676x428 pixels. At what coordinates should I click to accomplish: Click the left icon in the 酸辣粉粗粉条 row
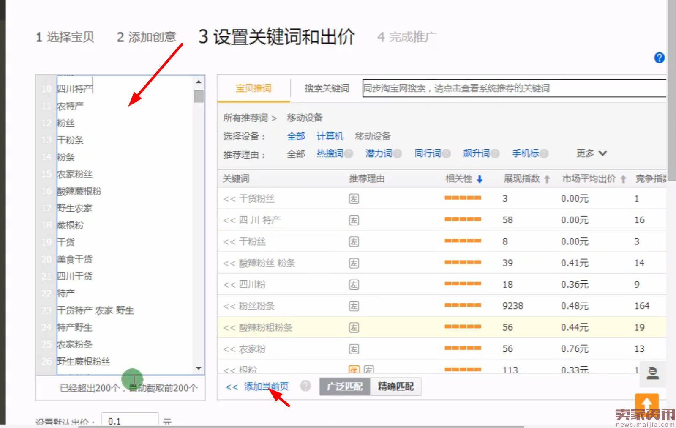point(354,327)
